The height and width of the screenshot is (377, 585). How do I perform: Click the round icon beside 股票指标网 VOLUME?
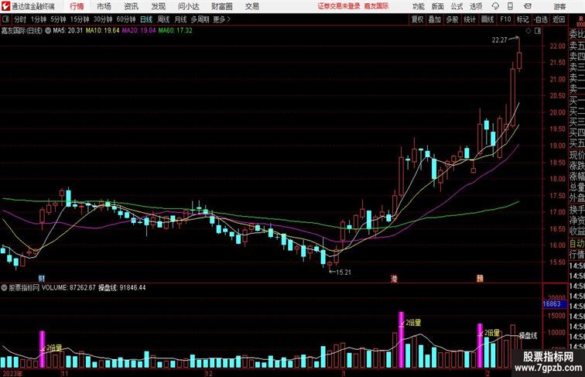click(4, 288)
